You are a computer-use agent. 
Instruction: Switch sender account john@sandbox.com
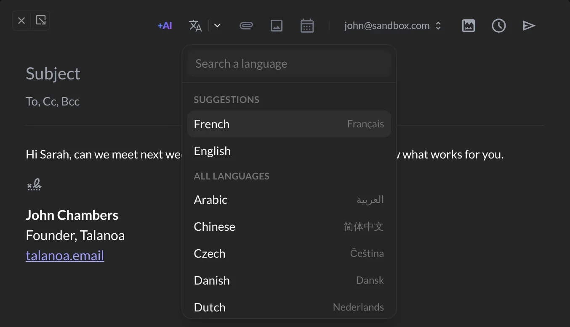pyautogui.click(x=392, y=26)
